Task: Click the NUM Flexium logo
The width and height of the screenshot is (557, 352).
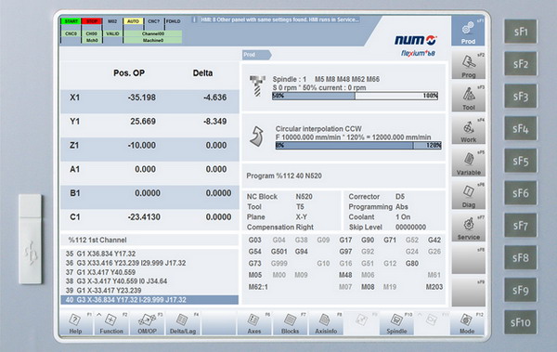Action: tap(416, 46)
